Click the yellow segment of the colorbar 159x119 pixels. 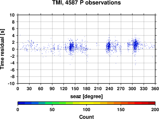click(x=86, y=103)
